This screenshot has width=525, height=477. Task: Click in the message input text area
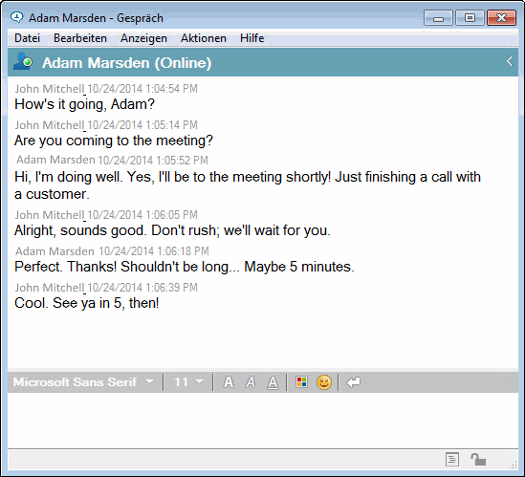point(262,420)
